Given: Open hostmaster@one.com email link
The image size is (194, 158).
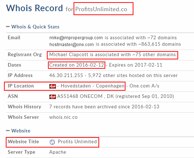Looking at the screenshot, I should point(71,44).
